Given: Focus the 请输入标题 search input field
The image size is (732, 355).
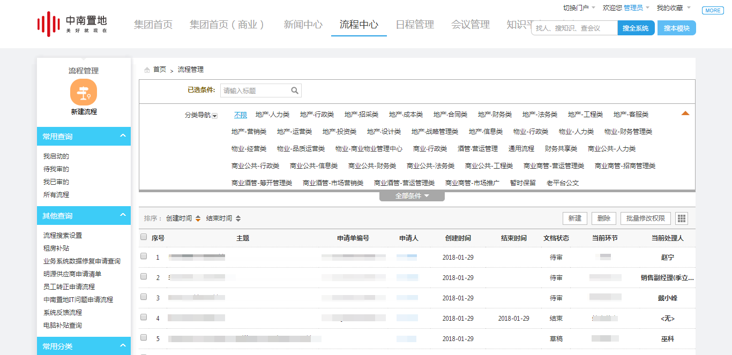Looking at the screenshot, I should [255, 90].
